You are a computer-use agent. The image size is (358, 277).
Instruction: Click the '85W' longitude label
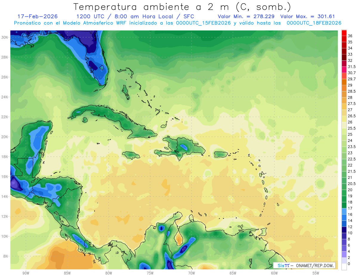coord(67,273)
